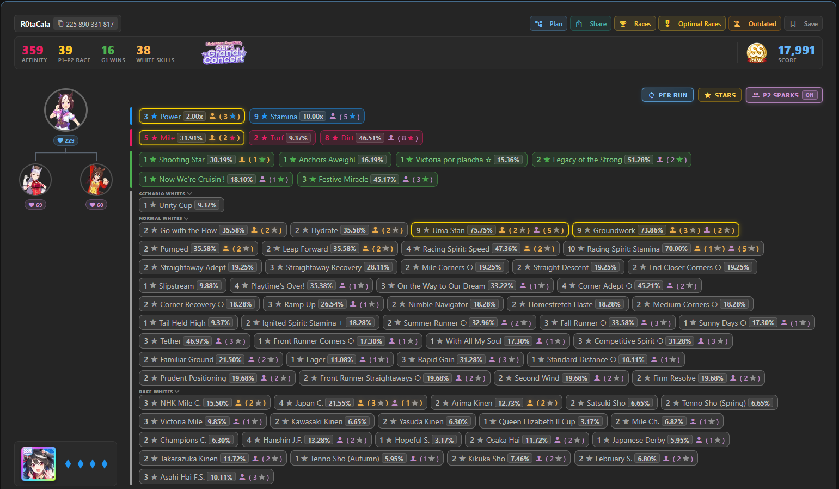Click the 38 White Skills stat

155,53
